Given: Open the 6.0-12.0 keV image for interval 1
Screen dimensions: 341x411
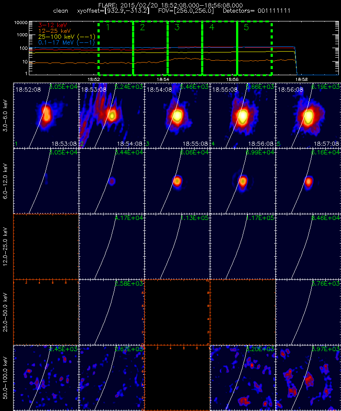Looking at the screenshot, I should pos(46,181).
